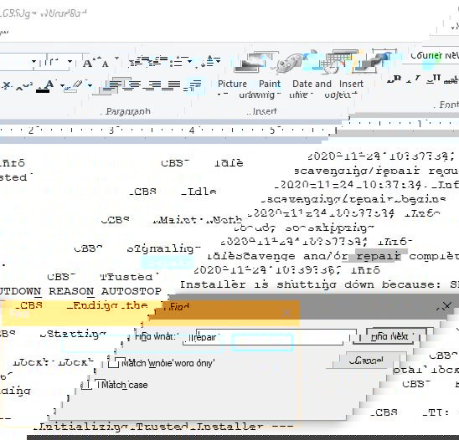
Task: Open the font size dropdown
Action: click(x=70, y=61)
